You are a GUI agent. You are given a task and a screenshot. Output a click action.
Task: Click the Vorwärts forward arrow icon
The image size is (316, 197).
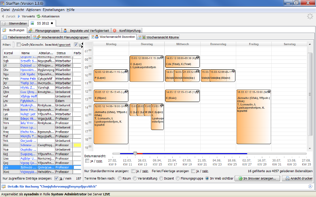19,16
